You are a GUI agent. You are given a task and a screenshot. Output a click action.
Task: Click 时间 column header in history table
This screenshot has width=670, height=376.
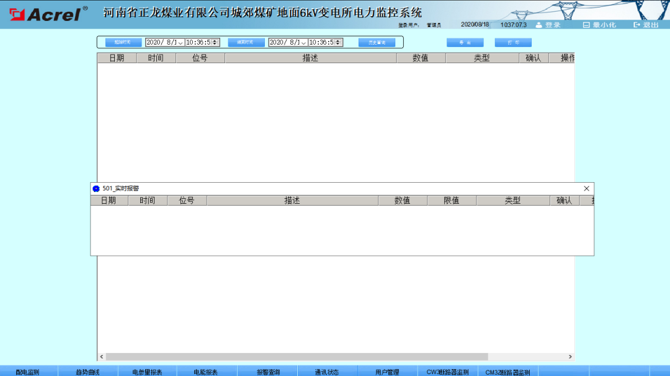[x=156, y=58]
